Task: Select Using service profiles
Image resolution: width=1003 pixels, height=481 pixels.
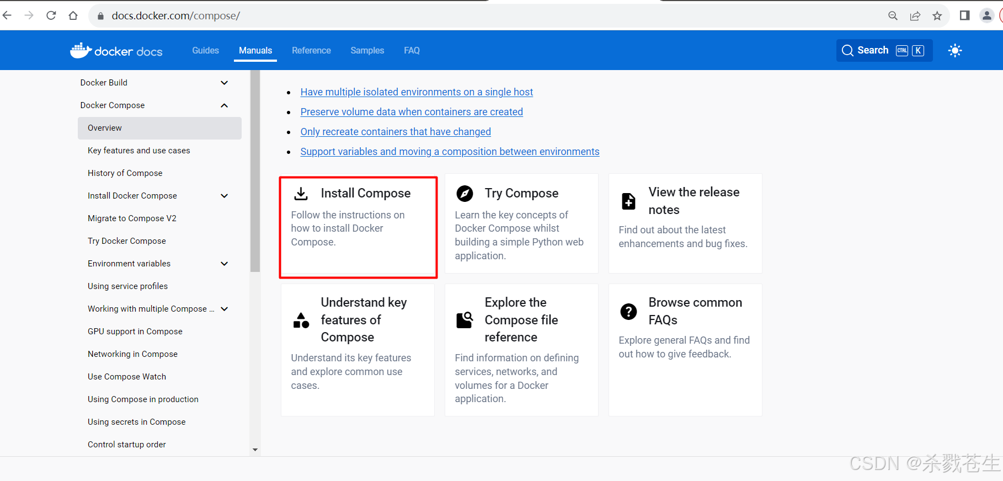Action: [x=127, y=286]
